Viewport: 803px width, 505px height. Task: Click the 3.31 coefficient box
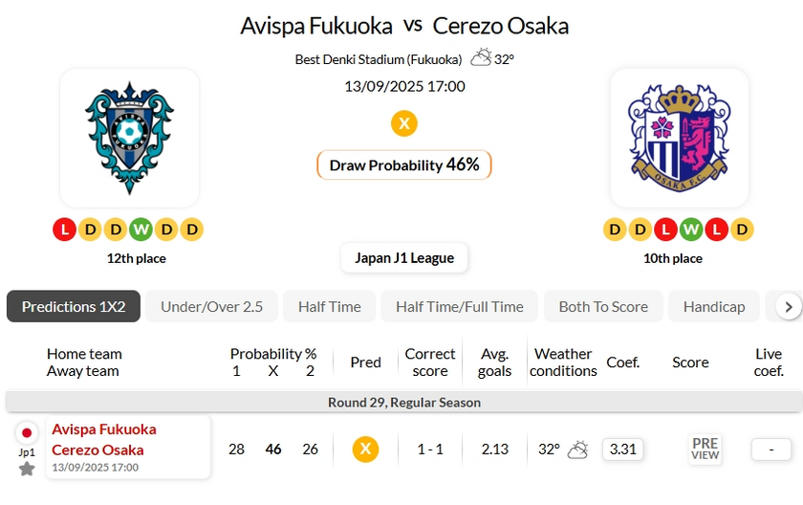tap(622, 449)
